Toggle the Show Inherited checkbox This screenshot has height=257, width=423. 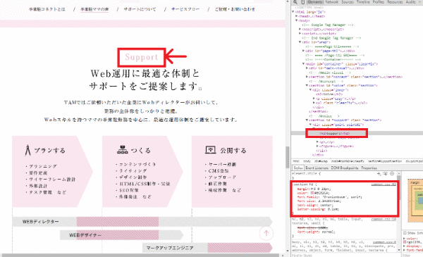click(405, 233)
